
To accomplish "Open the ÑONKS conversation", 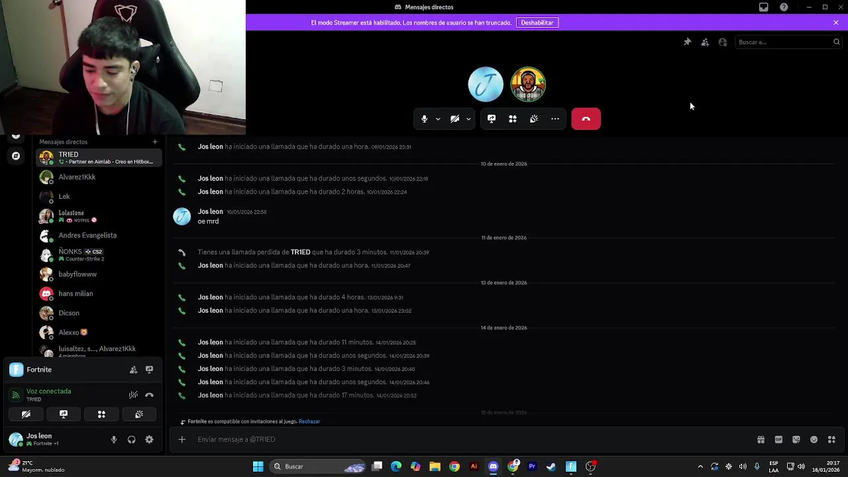I will pyautogui.click(x=99, y=255).
